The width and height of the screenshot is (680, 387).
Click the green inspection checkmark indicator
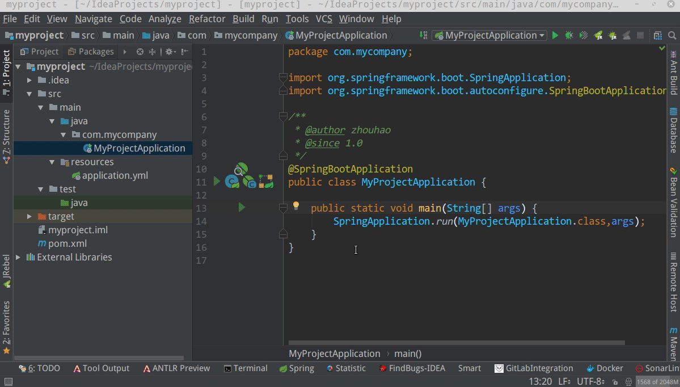tap(662, 48)
